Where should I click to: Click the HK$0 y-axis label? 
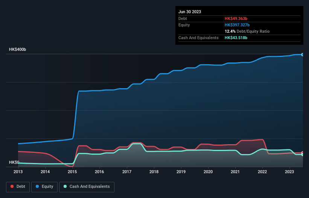14,162
